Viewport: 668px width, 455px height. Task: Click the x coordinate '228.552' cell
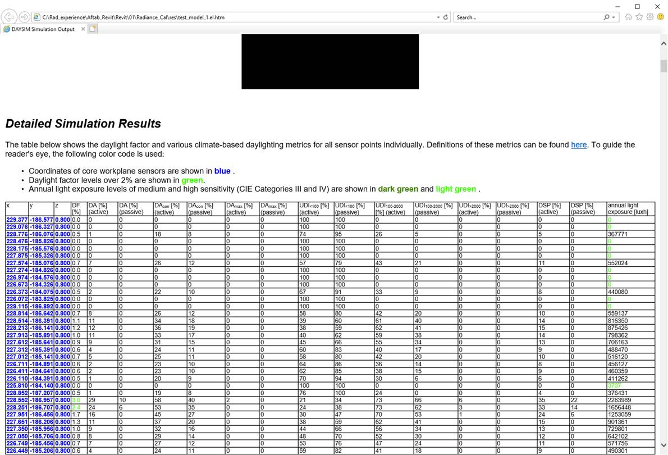[17, 401]
